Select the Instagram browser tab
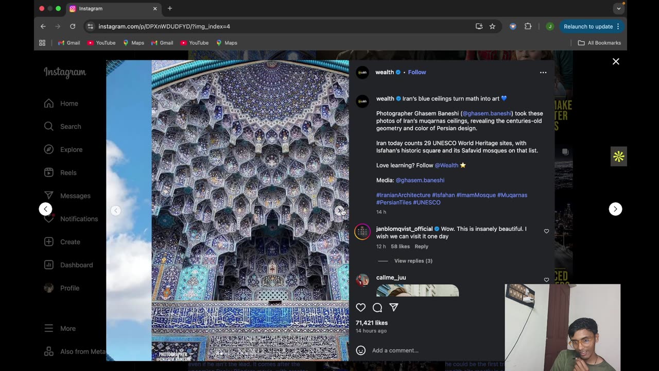This screenshot has height=371, width=659. (x=113, y=9)
